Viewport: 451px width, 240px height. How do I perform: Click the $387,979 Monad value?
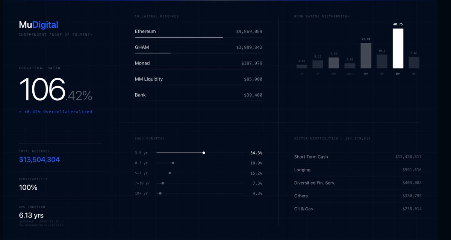pyautogui.click(x=252, y=63)
